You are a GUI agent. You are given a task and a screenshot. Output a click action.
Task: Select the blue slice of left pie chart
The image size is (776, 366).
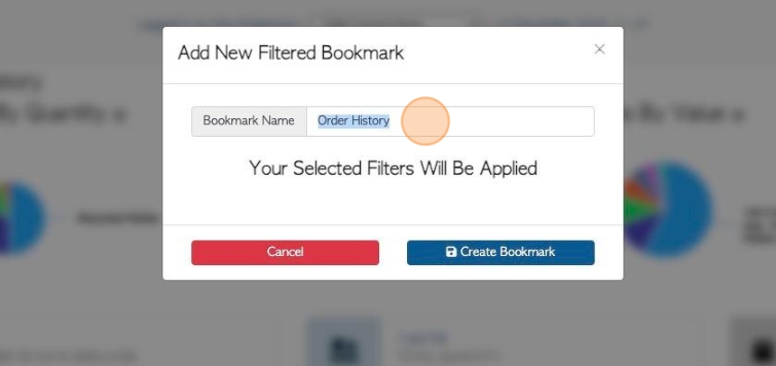(x=27, y=217)
